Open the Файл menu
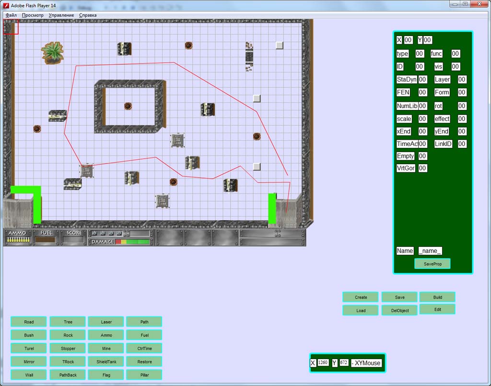The image size is (491, 386). click(x=11, y=15)
